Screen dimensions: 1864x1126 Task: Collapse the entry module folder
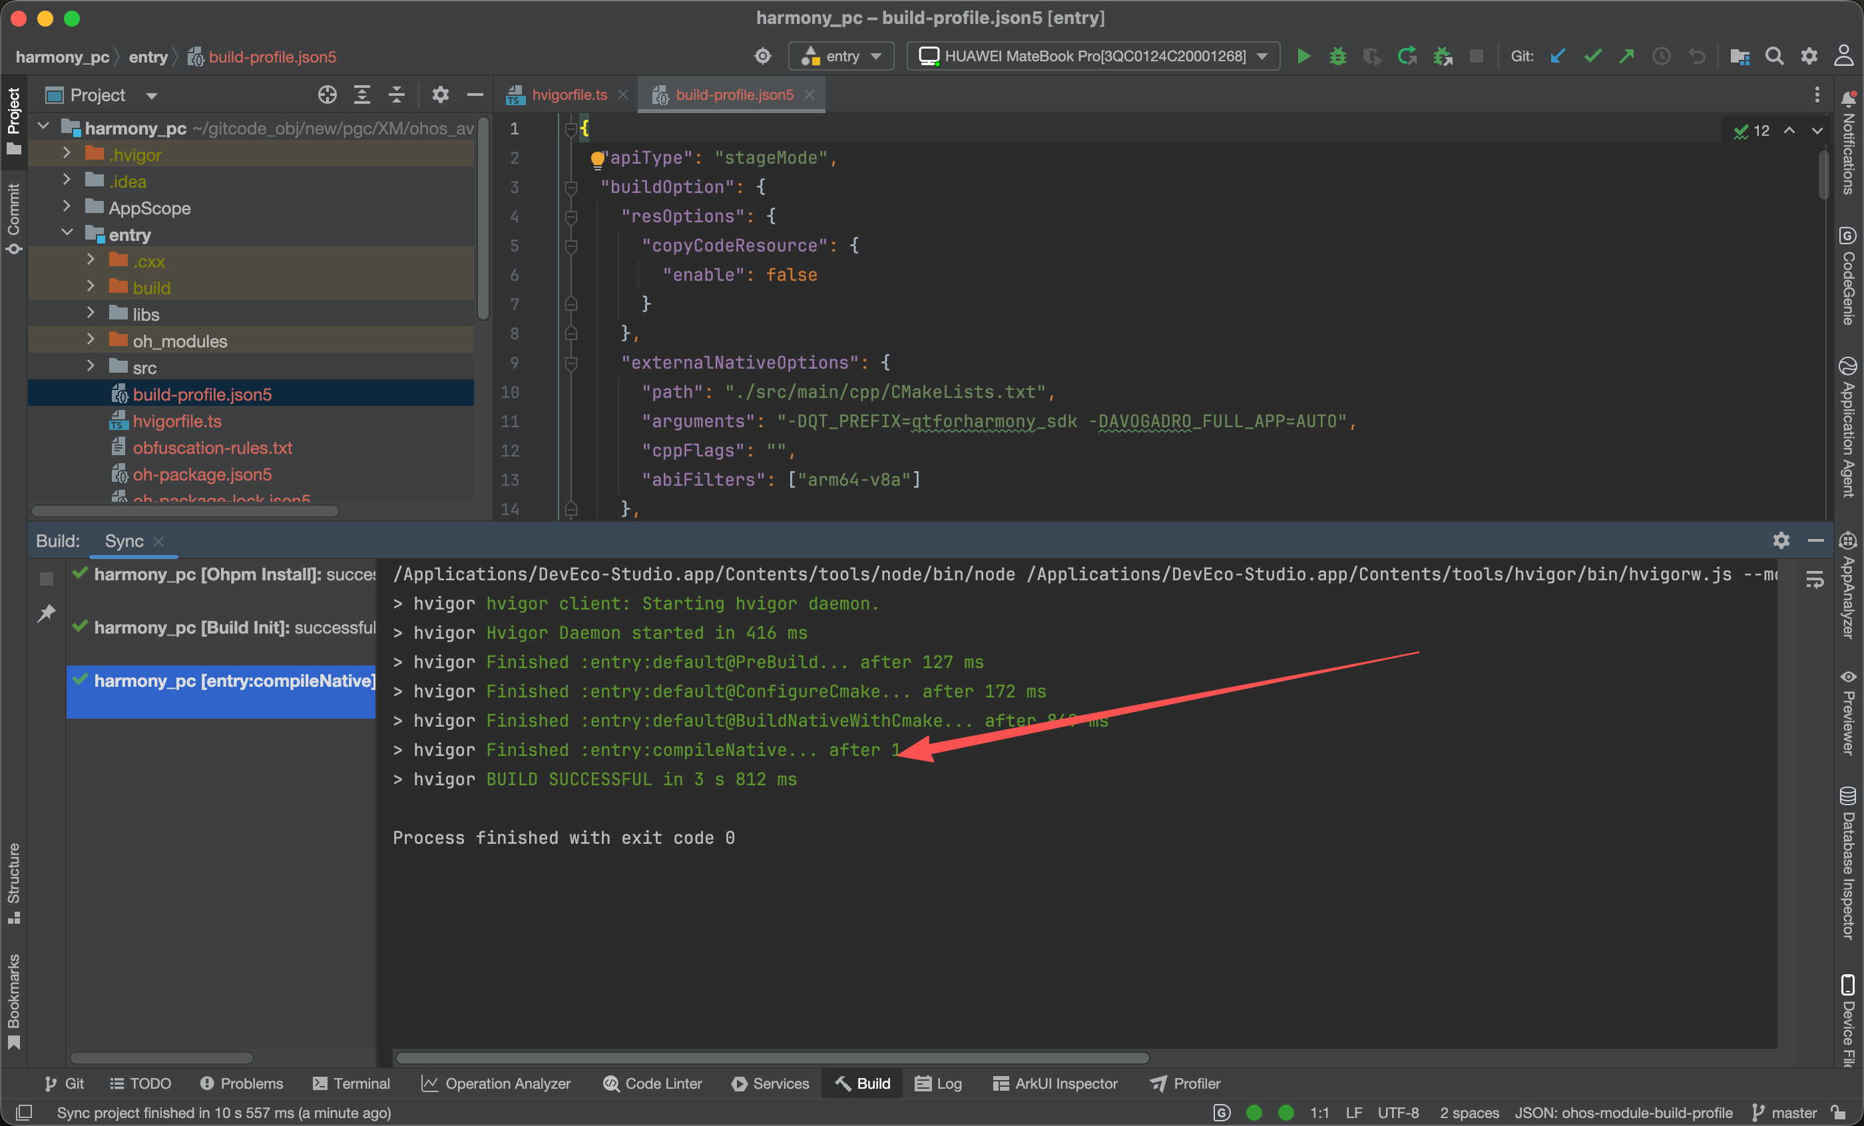[67, 233]
